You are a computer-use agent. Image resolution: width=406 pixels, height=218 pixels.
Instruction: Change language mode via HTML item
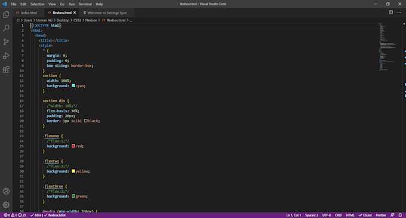pos(350,215)
